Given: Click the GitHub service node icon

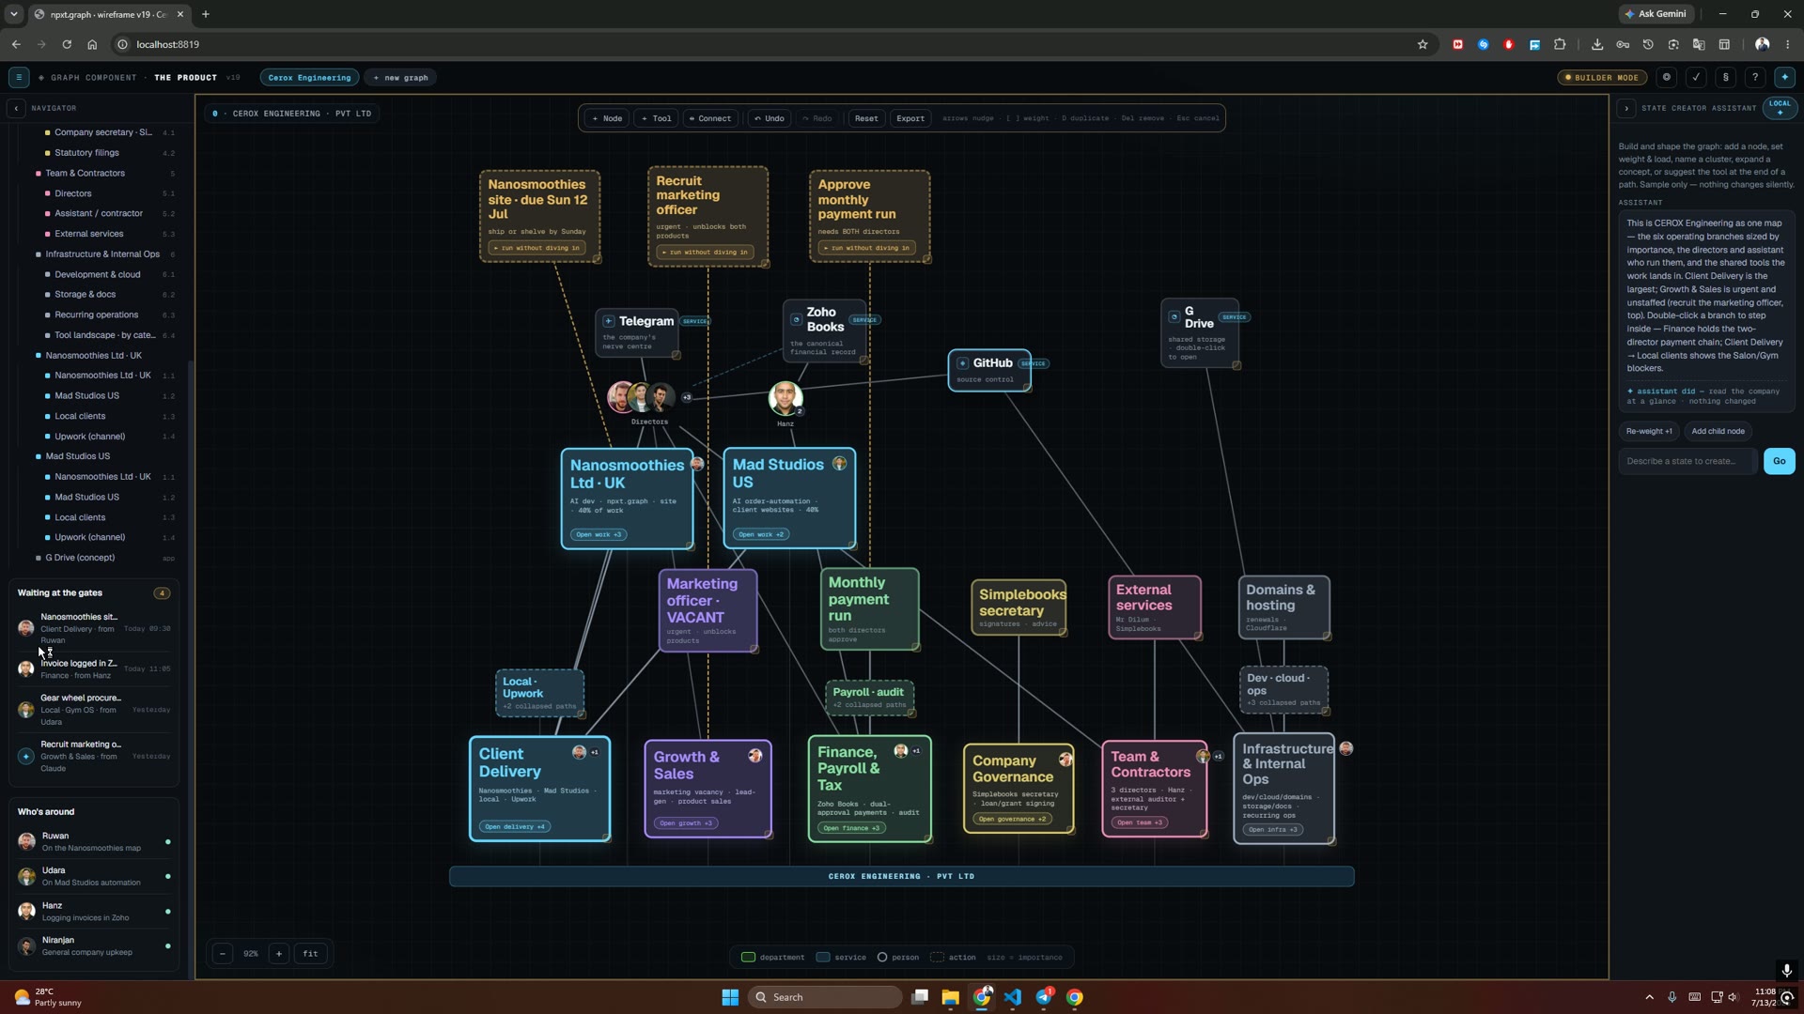Looking at the screenshot, I should [962, 363].
